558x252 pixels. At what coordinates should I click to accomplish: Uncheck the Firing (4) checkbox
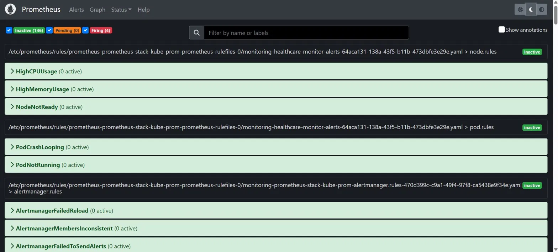(85, 30)
